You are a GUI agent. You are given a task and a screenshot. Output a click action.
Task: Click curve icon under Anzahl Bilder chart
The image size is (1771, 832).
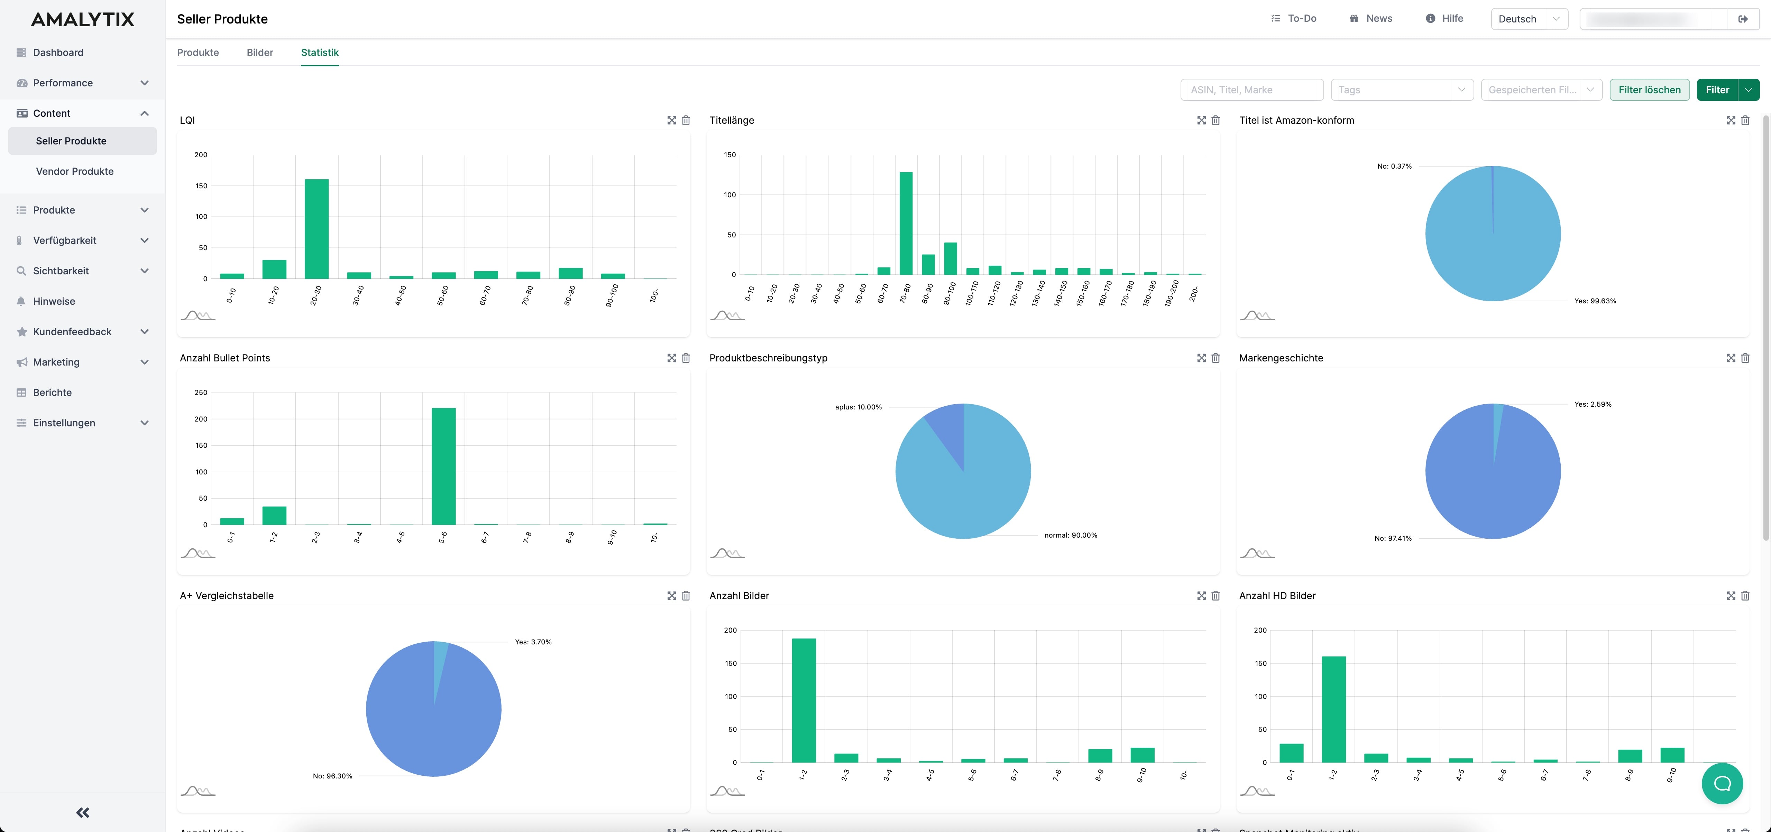727,791
